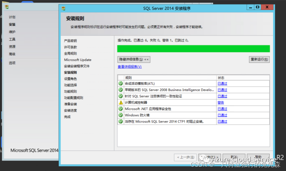Select 计划 in the installation center sidebar
This screenshot has width=286, height=171.
point(12,17)
